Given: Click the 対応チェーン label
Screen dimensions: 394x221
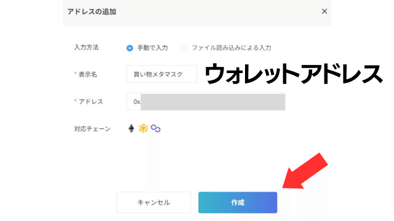Looking at the screenshot, I should click(x=92, y=129).
